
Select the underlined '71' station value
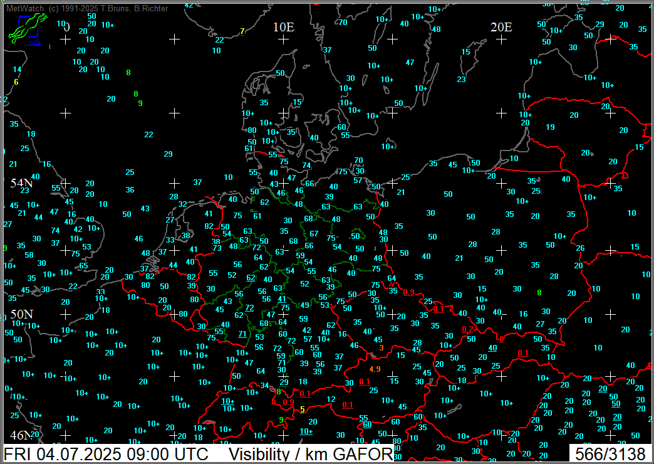pyautogui.click(x=242, y=334)
